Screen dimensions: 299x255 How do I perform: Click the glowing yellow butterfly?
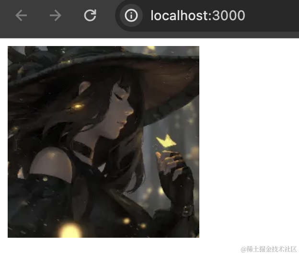tap(166, 141)
